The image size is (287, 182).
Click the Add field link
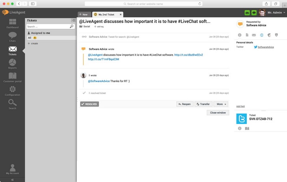pyautogui.click(x=240, y=107)
